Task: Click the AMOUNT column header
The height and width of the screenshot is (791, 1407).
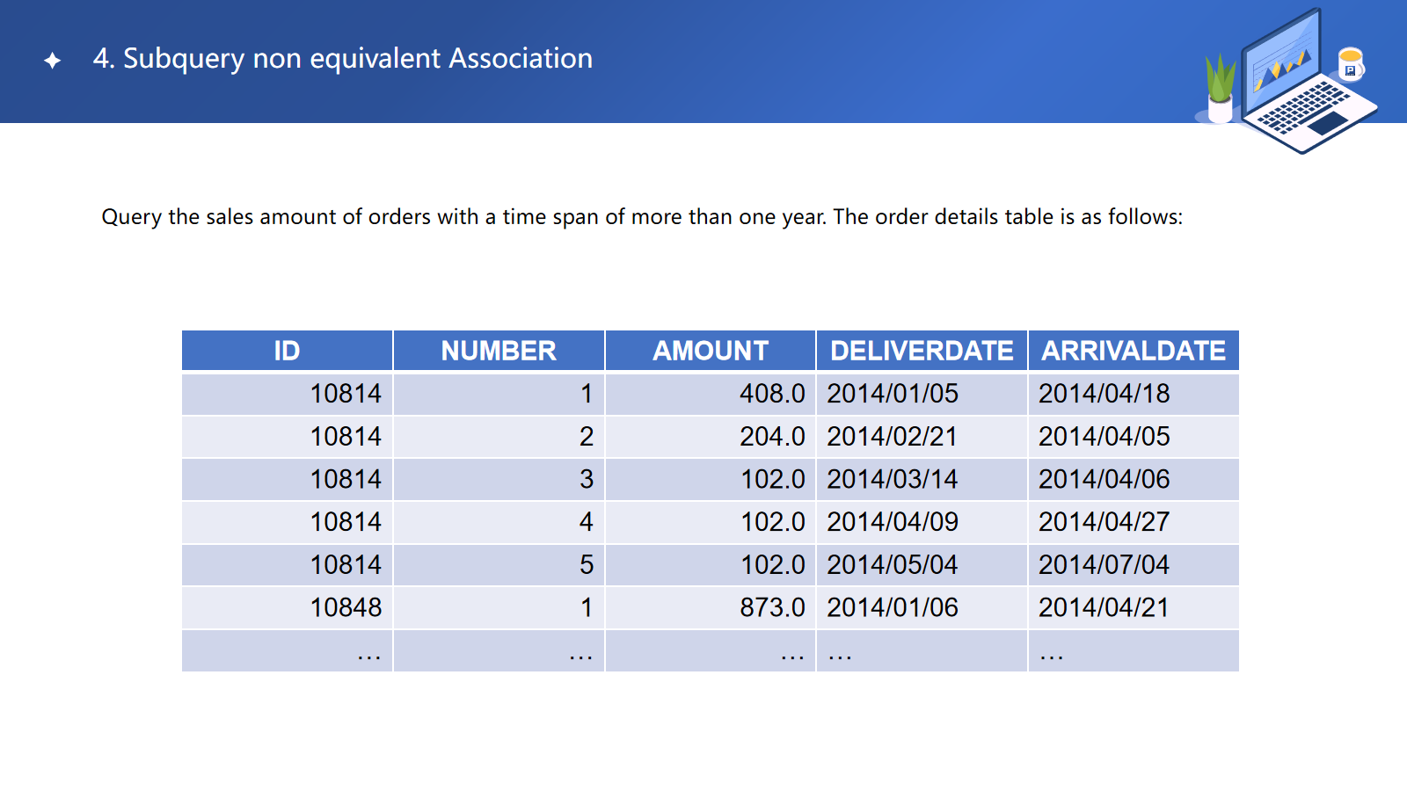Action: (710, 351)
